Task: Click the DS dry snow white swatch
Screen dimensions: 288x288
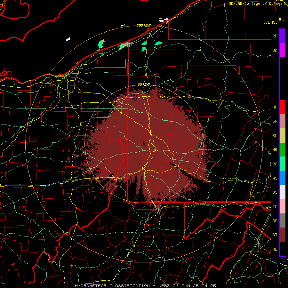Action: 283,192
